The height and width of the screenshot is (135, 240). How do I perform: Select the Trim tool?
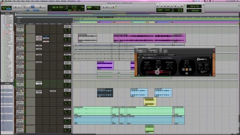coord(29,7)
